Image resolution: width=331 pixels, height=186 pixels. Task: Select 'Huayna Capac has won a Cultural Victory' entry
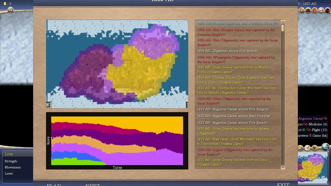[x=238, y=24]
